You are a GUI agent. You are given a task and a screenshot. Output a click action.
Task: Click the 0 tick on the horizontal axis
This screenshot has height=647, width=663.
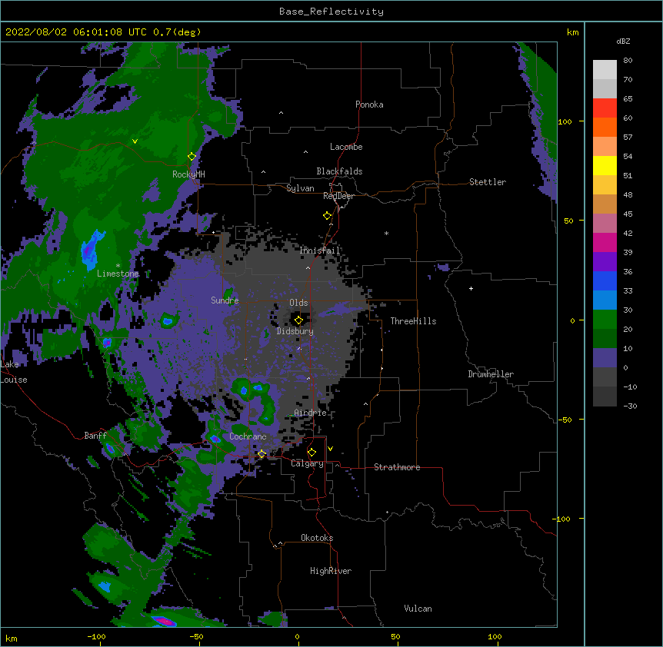click(297, 636)
